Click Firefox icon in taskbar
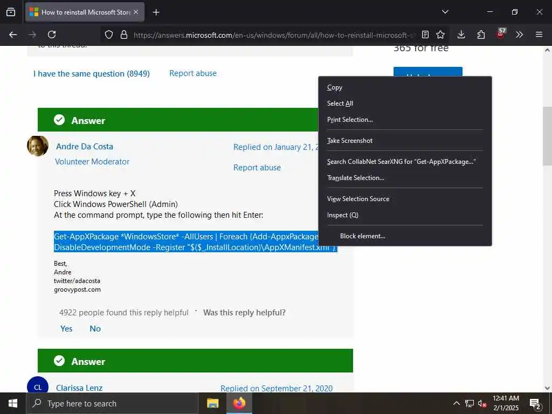 239,403
